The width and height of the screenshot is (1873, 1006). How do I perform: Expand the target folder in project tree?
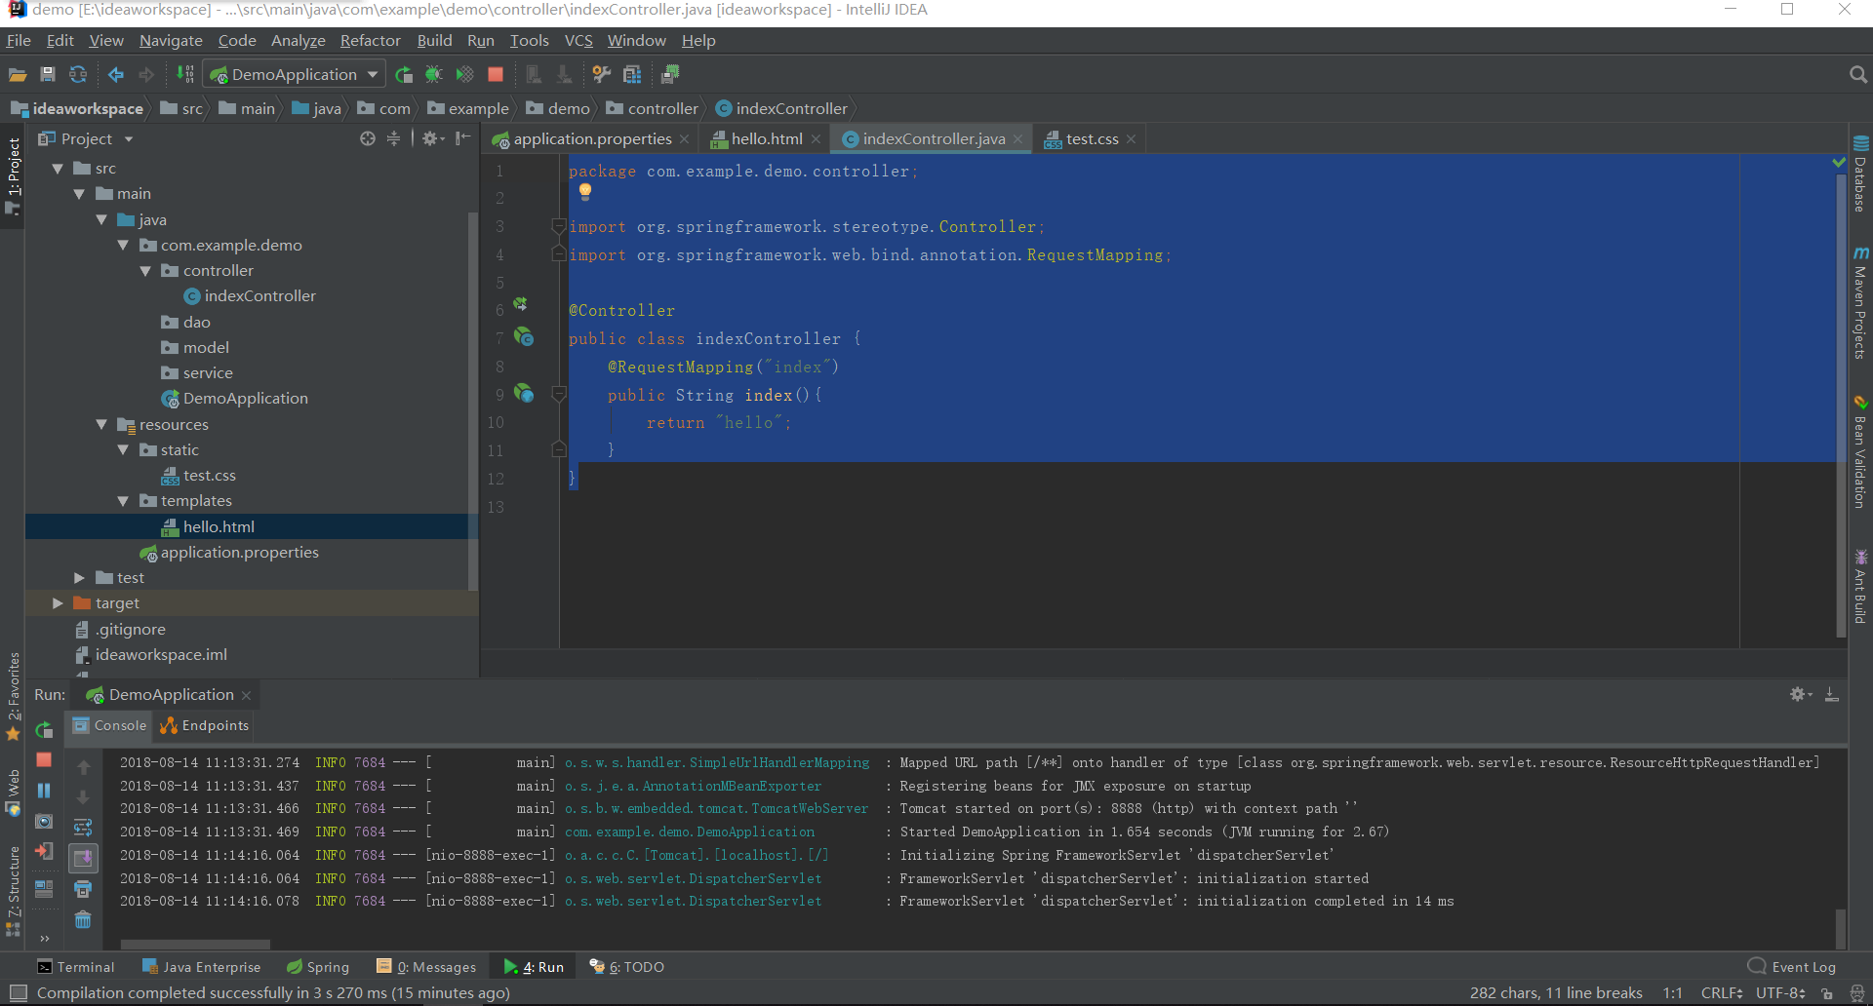(x=58, y=603)
